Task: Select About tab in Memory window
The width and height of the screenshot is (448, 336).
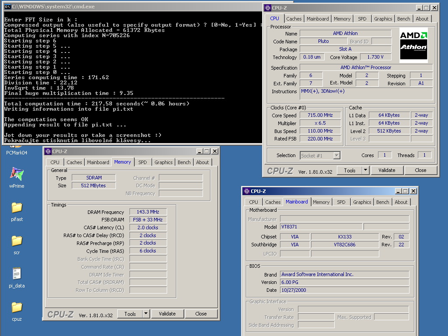Action: coord(202,162)
